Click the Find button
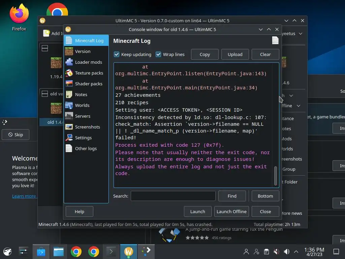The width and height of the screenshot is (345, 259). (232, 196)
